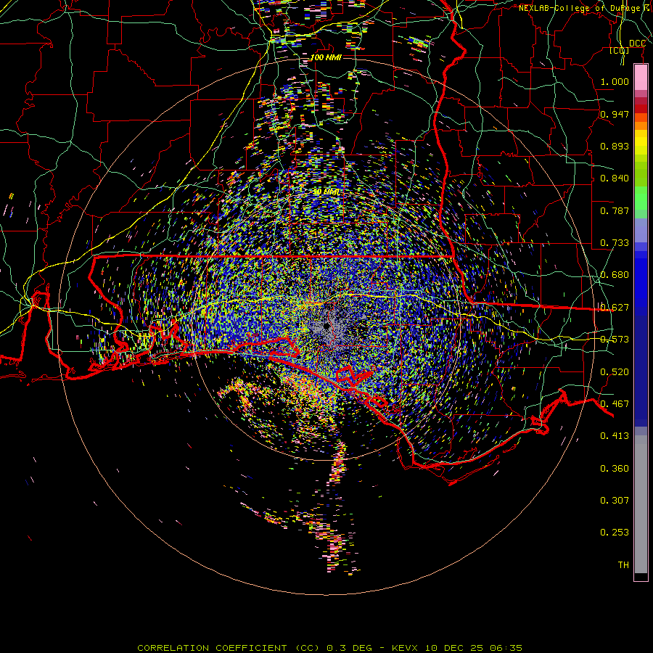Click the 0.947 scale value
Screen dimensions: 653x653
coord(615,114)
